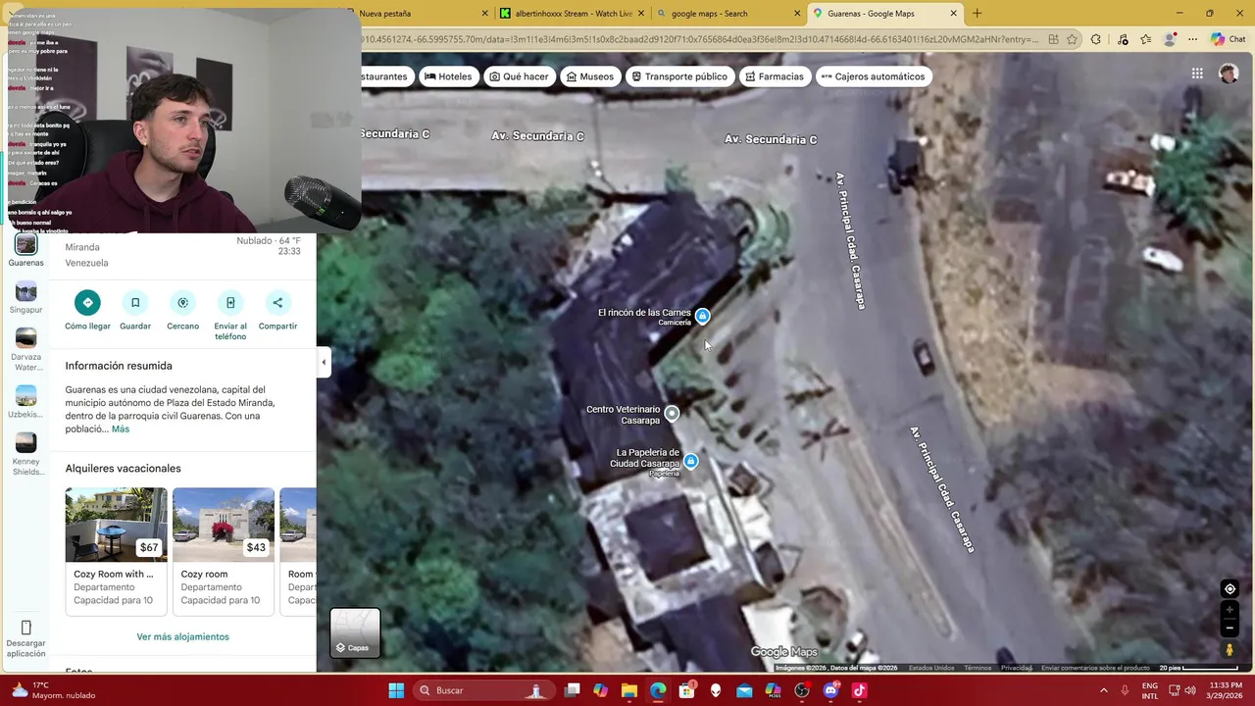Open Copilot Chat in the browser

pos(1229,39)
